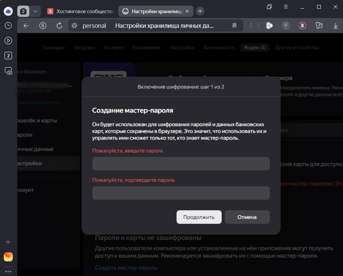343x276 pixels.
Task: Focus the confirm password input field
Action: (181, 193)
